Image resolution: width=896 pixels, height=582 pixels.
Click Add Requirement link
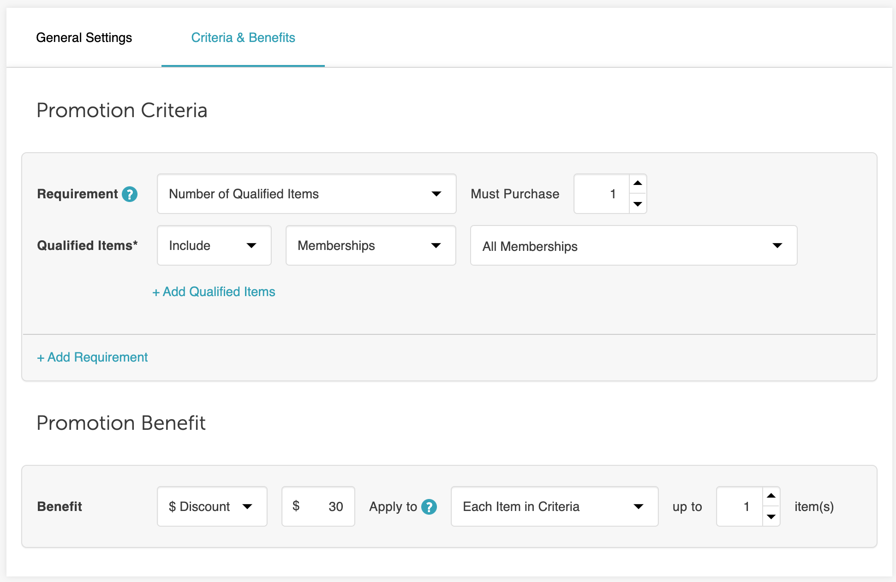click(x=93, y=357)
